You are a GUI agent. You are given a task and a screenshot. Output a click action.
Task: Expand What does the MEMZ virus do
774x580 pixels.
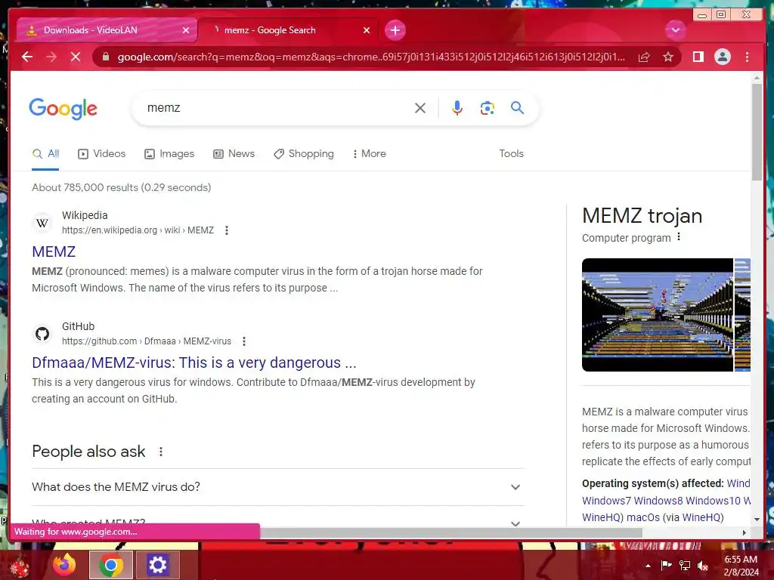[x=277, y=487]
